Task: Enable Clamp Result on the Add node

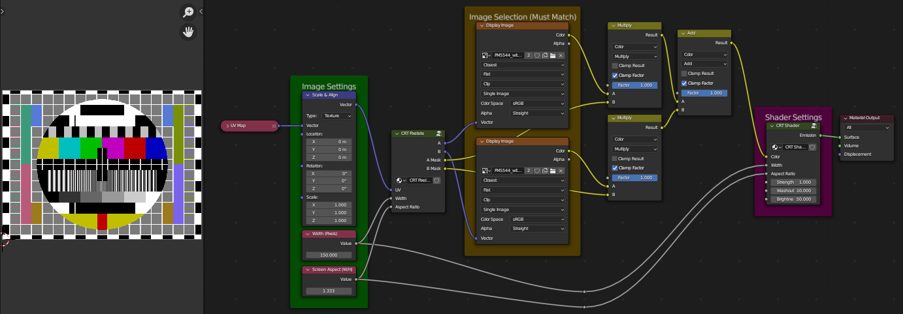Action: click(684, 74)
